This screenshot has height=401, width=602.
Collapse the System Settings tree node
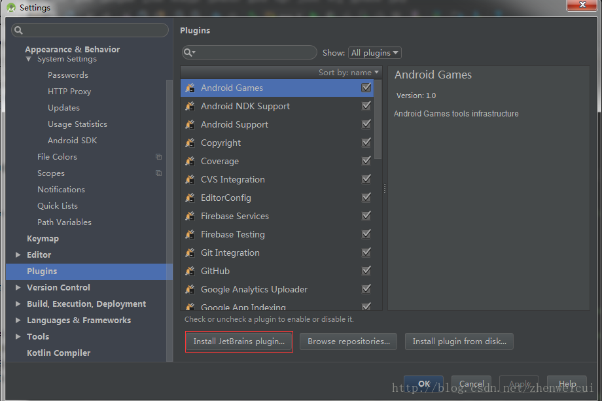point(28,59)
